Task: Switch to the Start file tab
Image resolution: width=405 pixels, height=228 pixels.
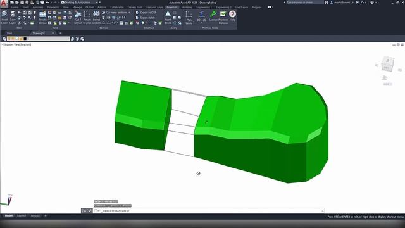Action: 9,33
